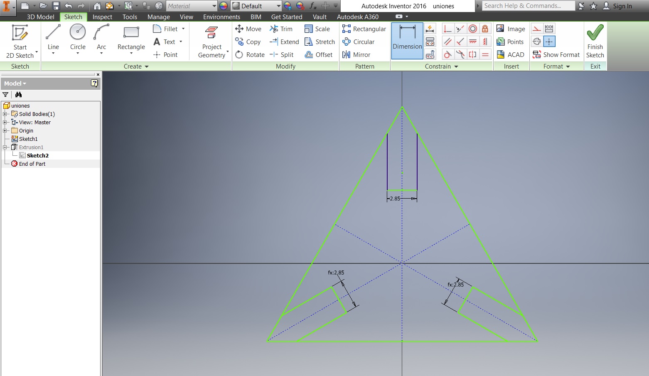The width and height of the screenshot is (649, 376).
Task: Open the Model browser dropdown
Action: point(15,84)
